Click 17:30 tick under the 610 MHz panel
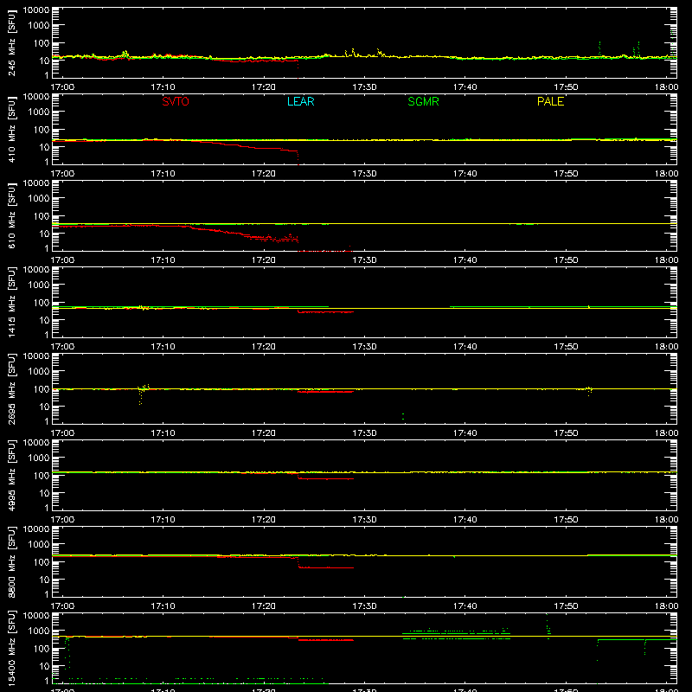 click(x=364, y=260)
